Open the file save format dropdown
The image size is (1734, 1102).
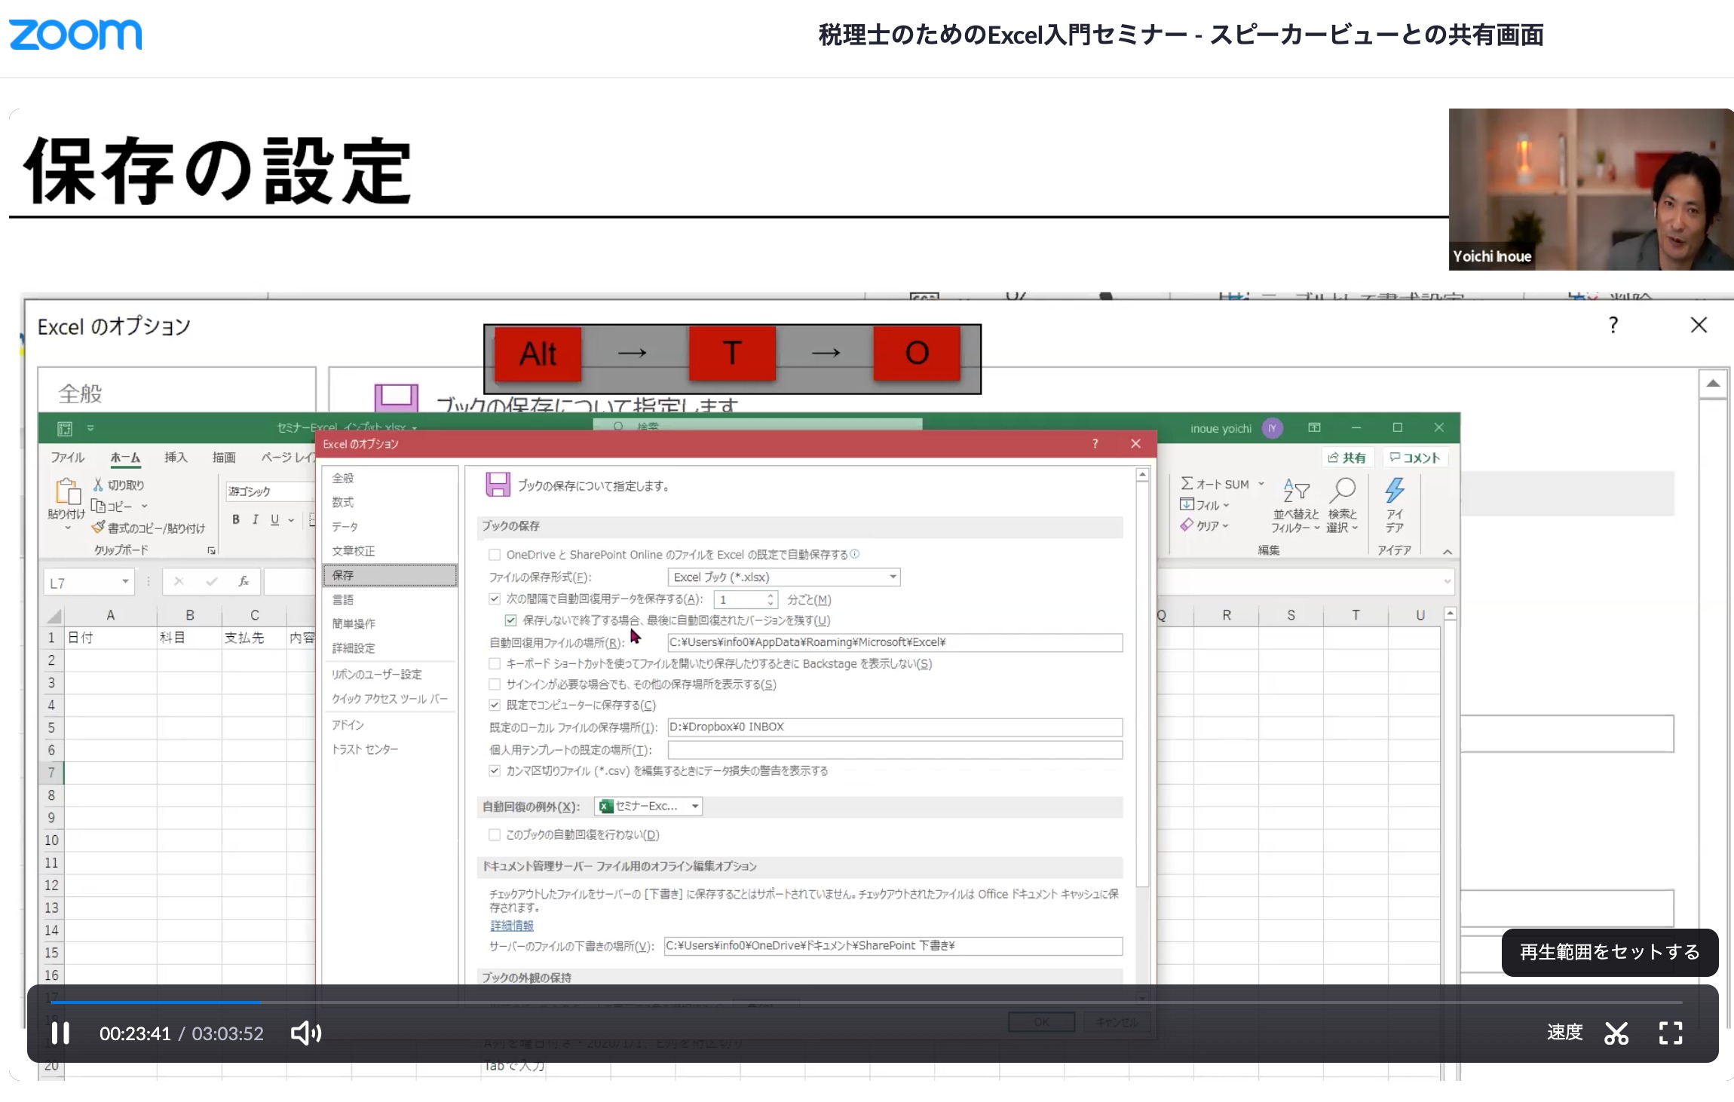point(893,577)
